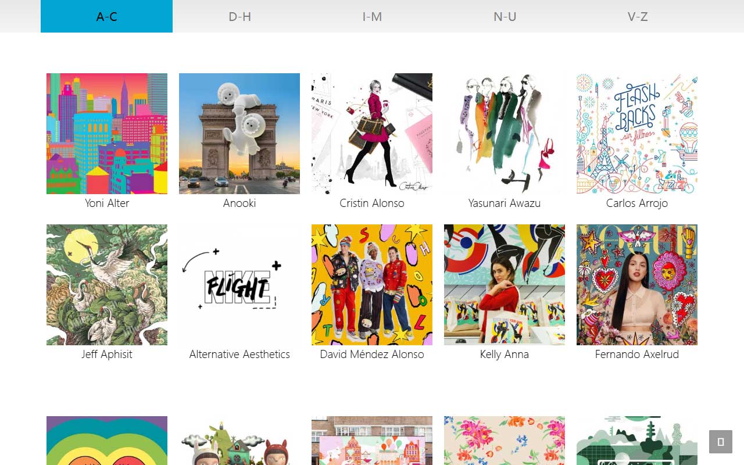This screenshot has width=744, height=465.
Task: Open the building mural thumbnail in third row
Action: click(x=372, y=441)
